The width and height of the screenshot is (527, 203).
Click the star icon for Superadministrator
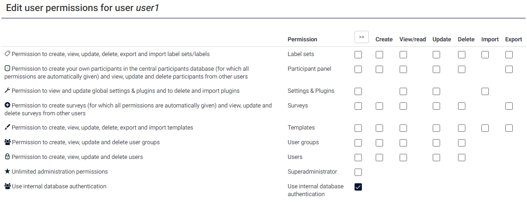coord(7,172)
